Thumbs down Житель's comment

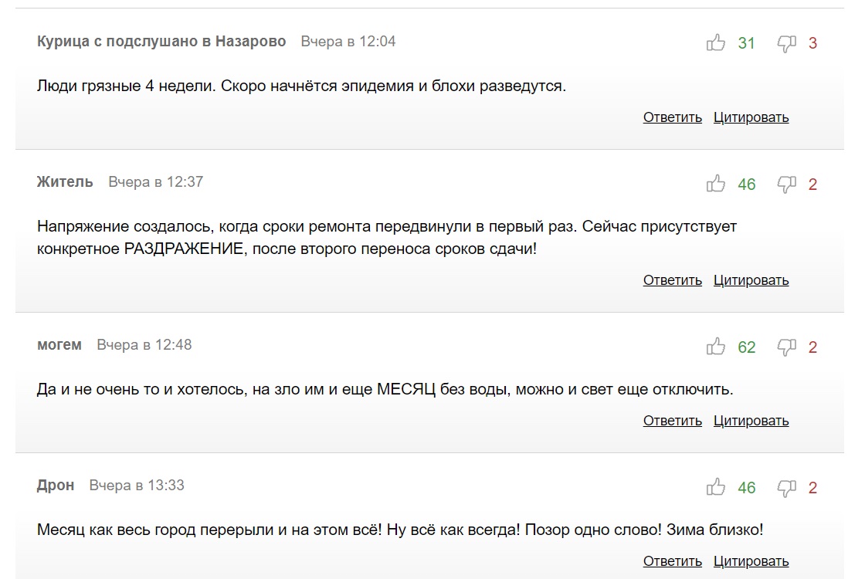pyautogui.click(x=787, y=185)
